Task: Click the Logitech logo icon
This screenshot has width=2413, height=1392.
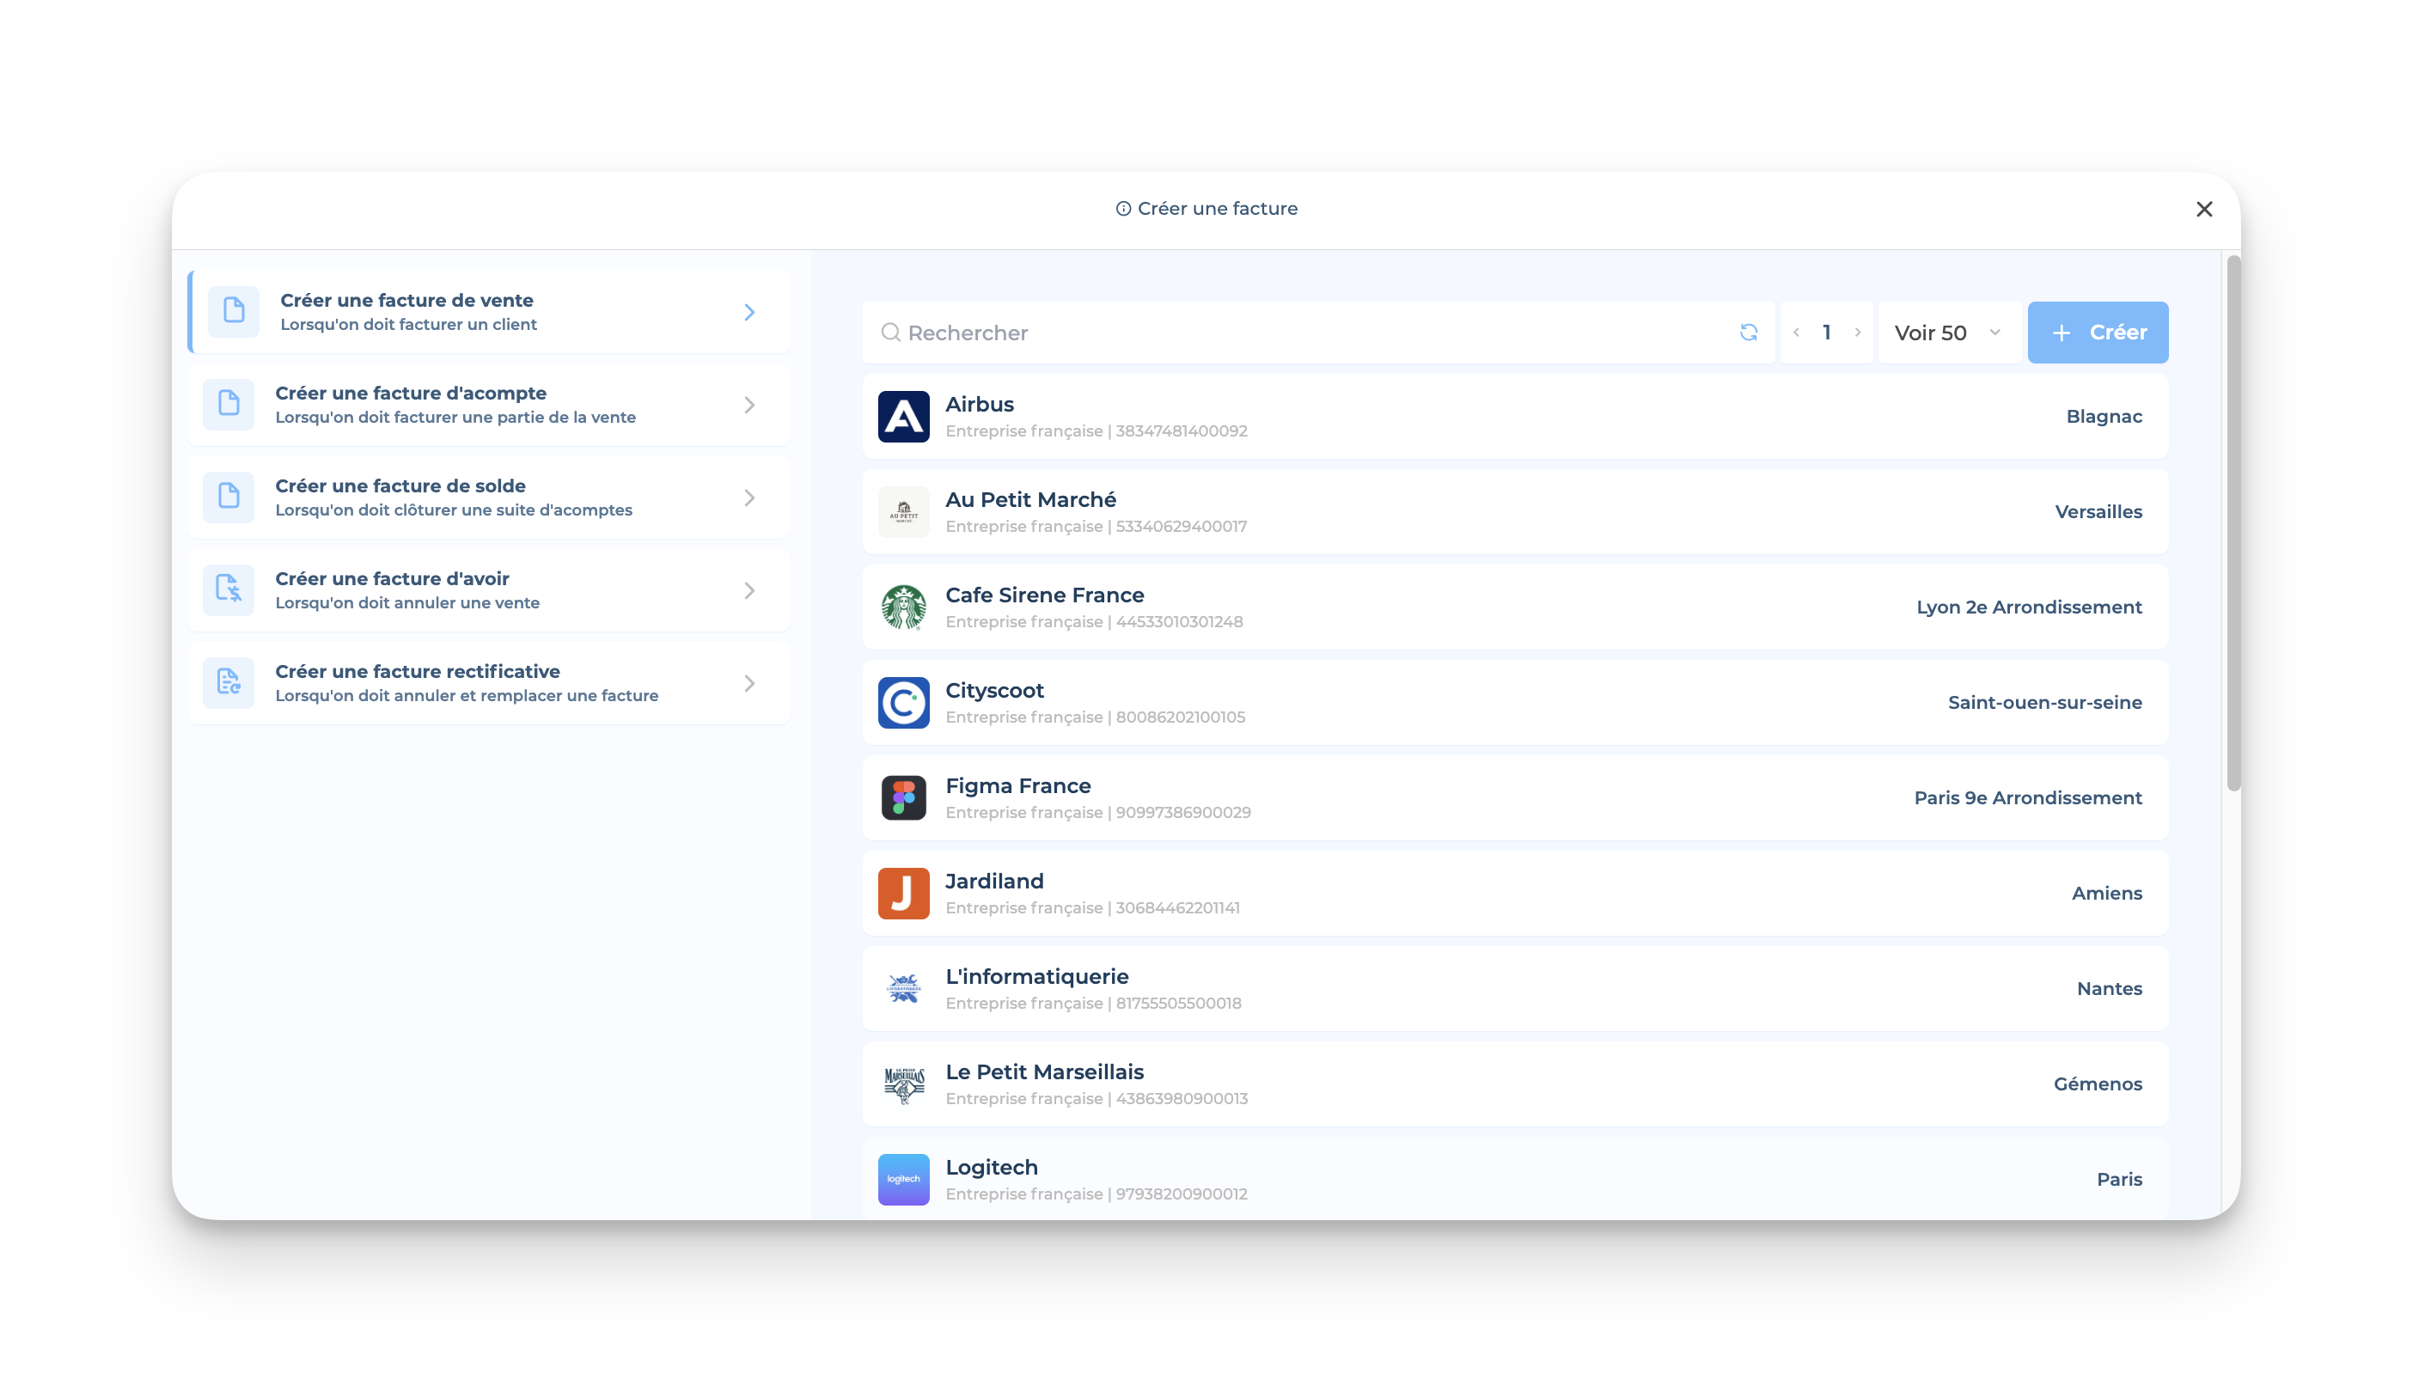Action: [x=902, y=1179]
